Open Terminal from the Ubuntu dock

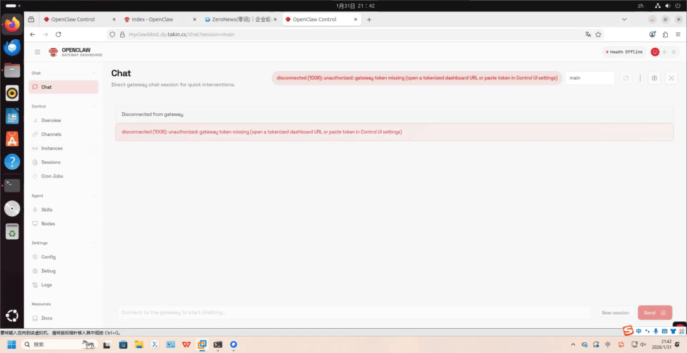click(x=12, y=185)
